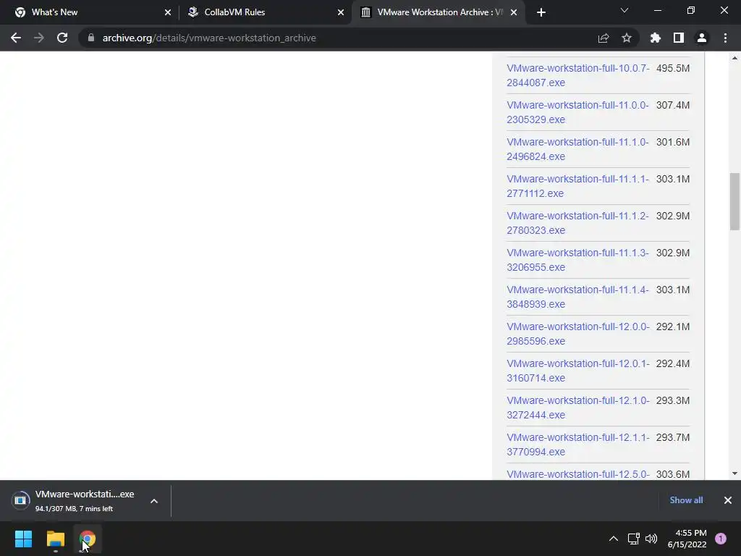
Task: Click the scrollbar up arrow
Action: coord(734,58)
